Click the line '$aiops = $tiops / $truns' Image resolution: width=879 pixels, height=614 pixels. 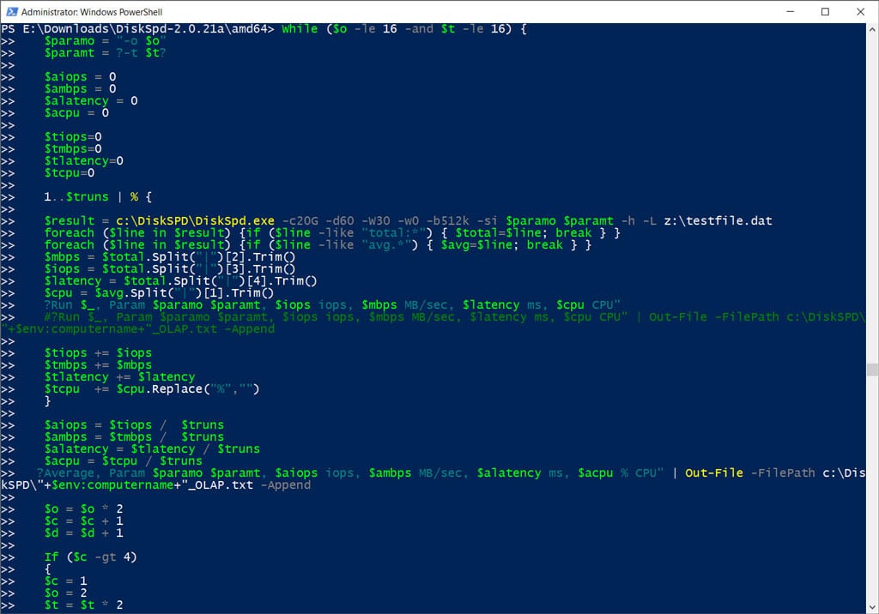pos(134,425)
